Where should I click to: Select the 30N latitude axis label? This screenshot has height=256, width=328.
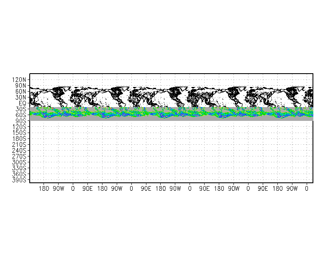coord(20,97)
